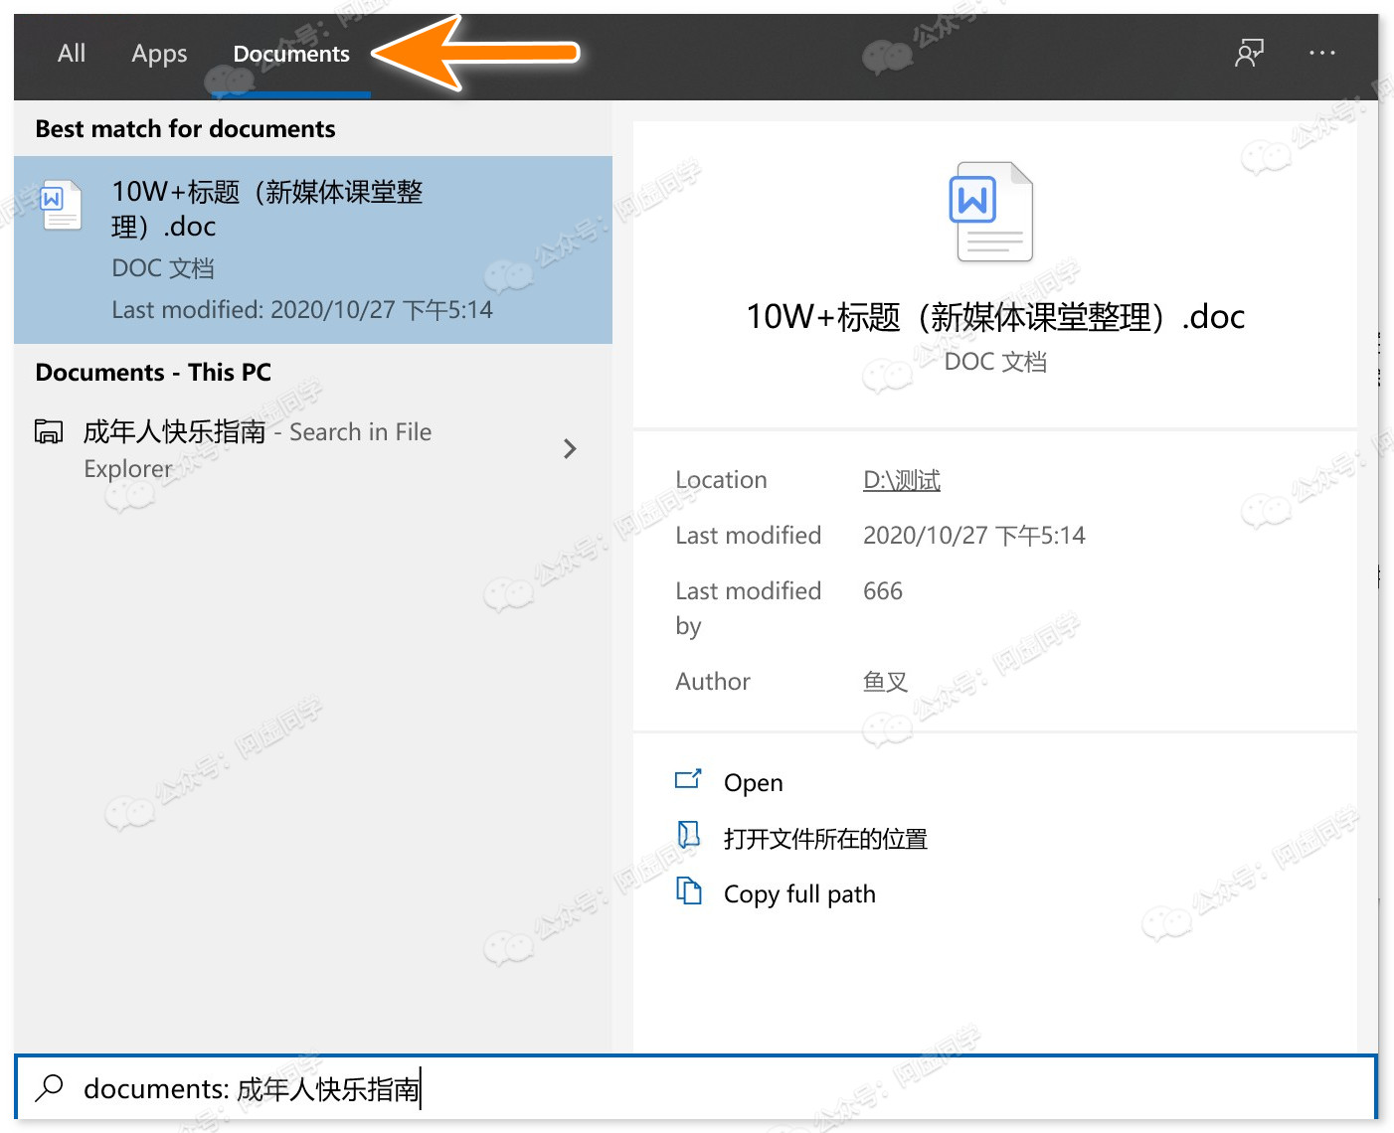Click the Documents tab
This screenshot has width=1394, height=1133.
click(290, 54)
